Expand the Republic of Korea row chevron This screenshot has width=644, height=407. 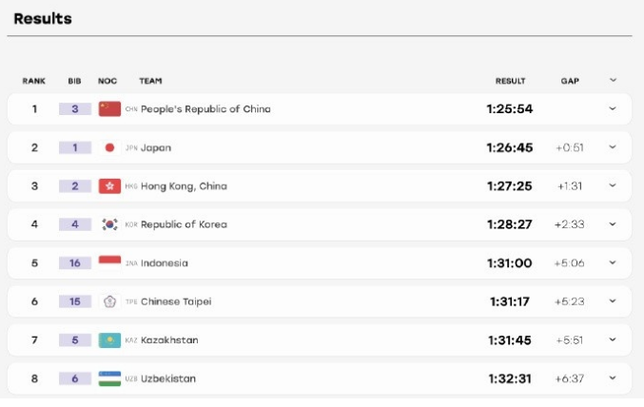click(613, 223)
